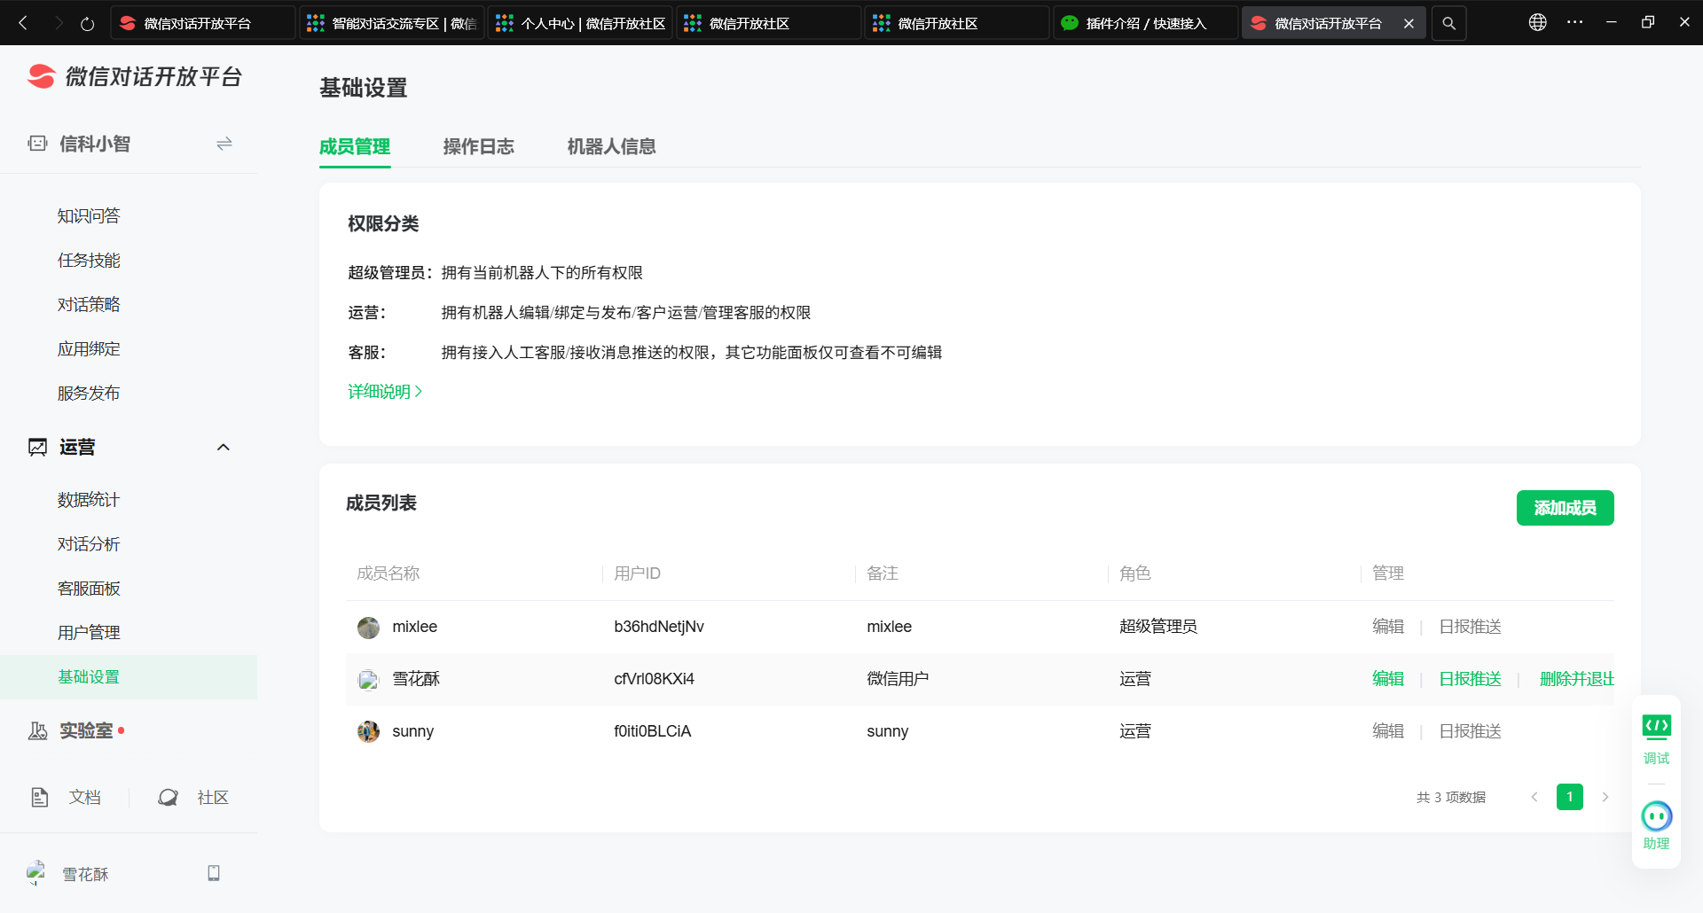This screenshot has height=913, width=1703.
Task: Click the browser back arrow
Action: pyautogui.click(x=23, y=23)
